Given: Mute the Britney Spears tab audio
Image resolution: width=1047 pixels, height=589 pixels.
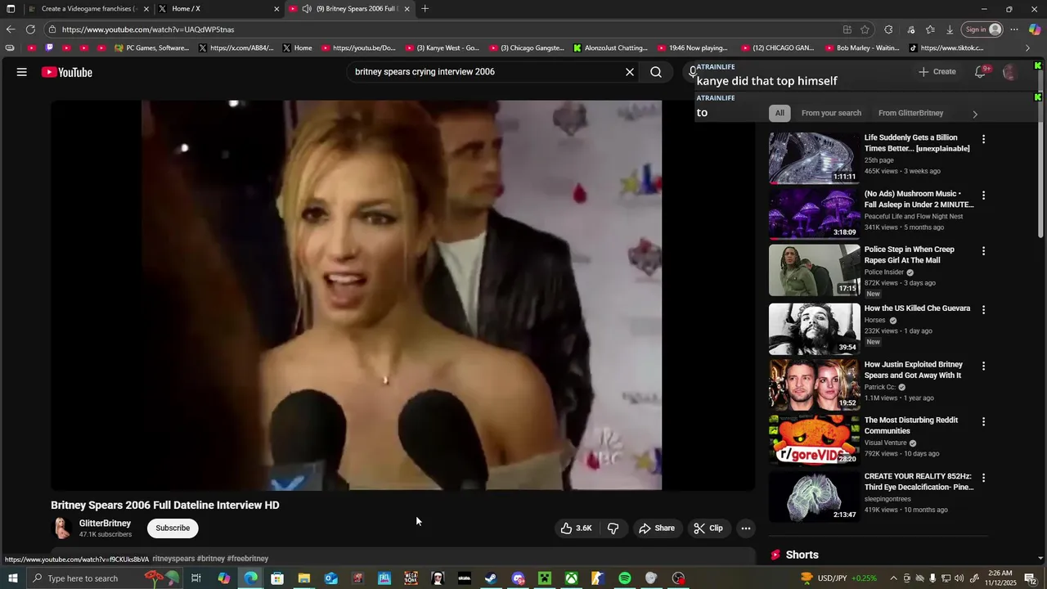Looking at the screenshot, I should coord(307,9).
